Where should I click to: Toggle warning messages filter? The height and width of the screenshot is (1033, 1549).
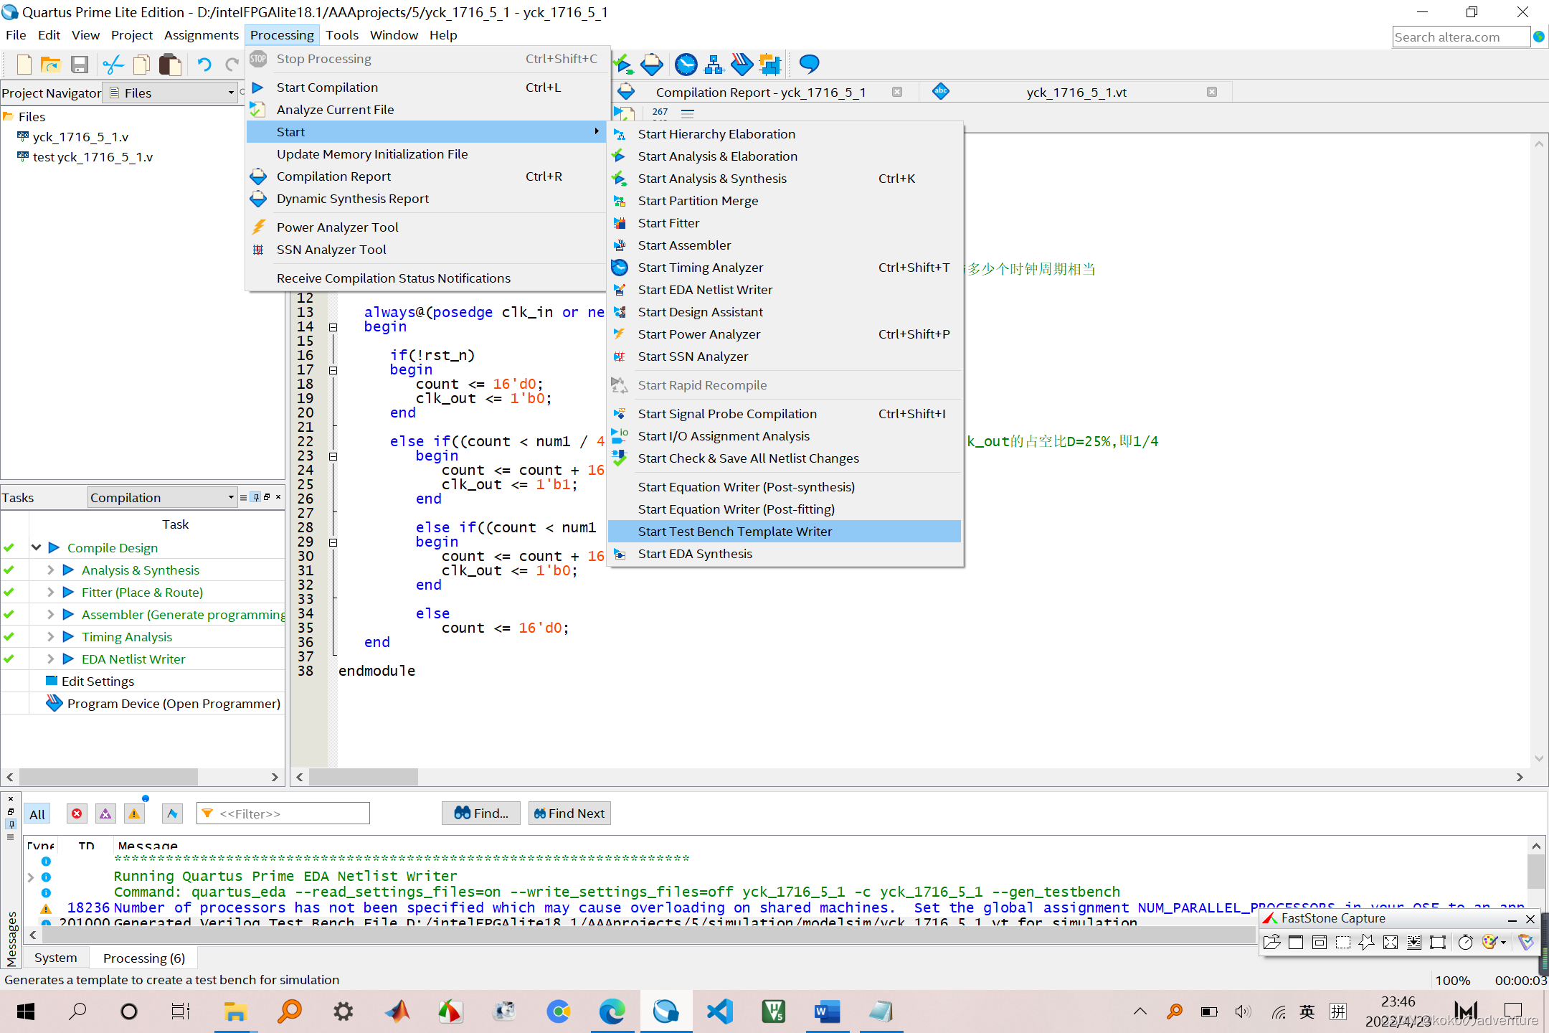pos(134,813)
